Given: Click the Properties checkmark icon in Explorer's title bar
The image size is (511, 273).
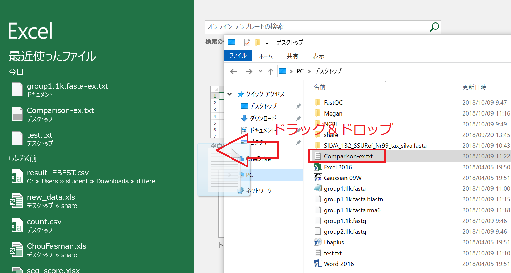Looking at the screenshot, I should tap(247, 43).
